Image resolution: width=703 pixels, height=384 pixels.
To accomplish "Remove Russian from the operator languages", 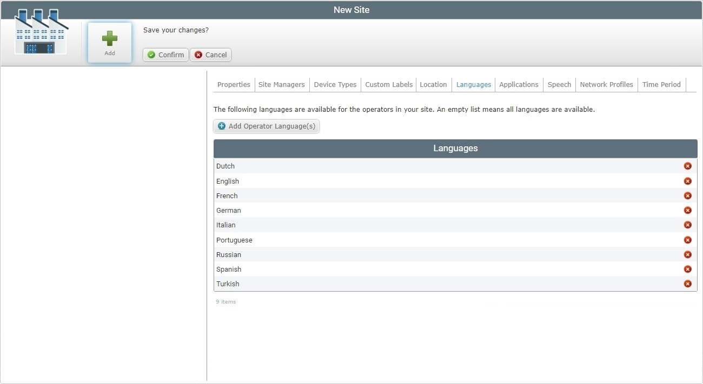I will [687, 254].
